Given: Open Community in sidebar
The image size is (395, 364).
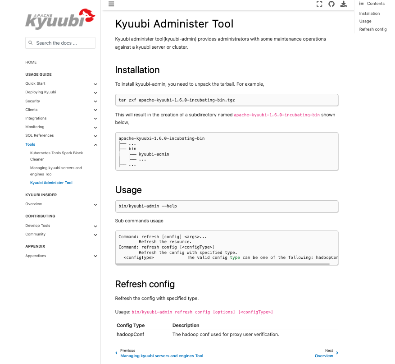Looking at the screenshot, I should click(35, 234).
